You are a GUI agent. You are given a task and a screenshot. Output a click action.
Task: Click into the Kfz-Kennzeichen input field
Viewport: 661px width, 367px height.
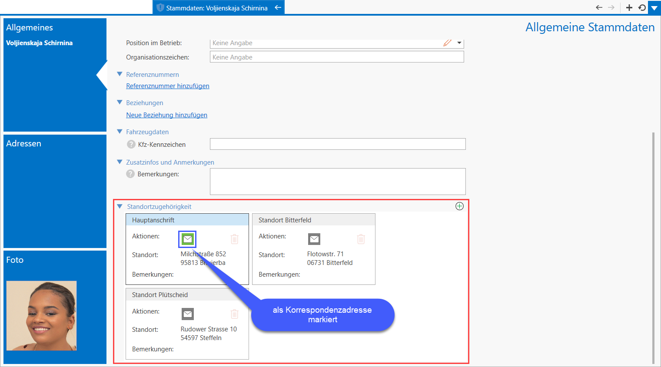click(337, 144)
